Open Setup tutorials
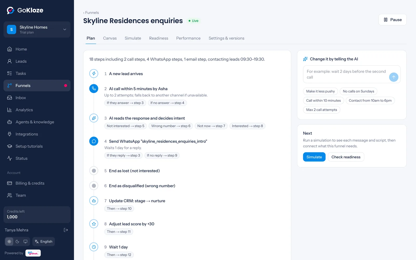The image size is (416, 260). point(37,146)
